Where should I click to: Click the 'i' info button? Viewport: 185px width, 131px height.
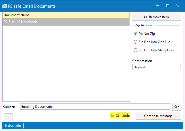coord(8,117)
